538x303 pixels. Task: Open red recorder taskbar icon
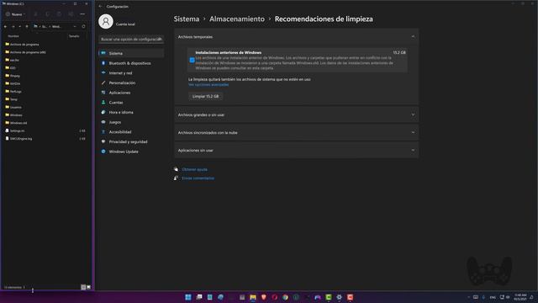point(350,297)
